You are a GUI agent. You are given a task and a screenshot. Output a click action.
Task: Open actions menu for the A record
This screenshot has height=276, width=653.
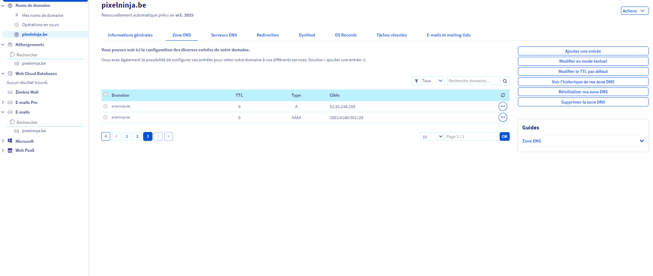(x=503, y=106)
